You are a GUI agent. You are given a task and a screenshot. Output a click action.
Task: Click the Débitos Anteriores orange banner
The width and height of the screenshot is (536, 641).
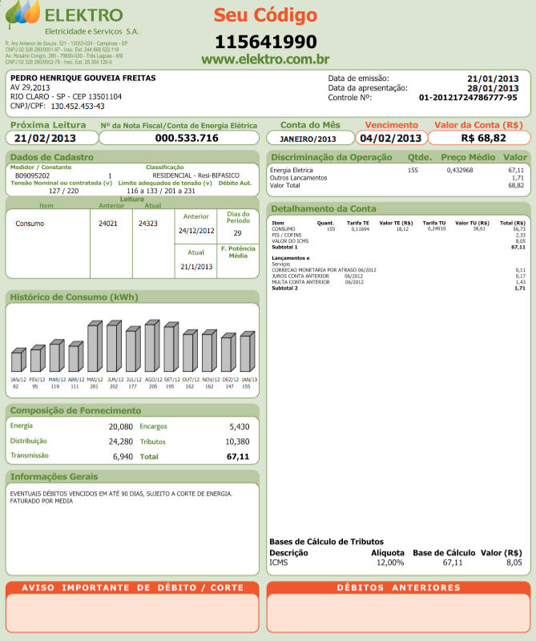pos(398,588)
